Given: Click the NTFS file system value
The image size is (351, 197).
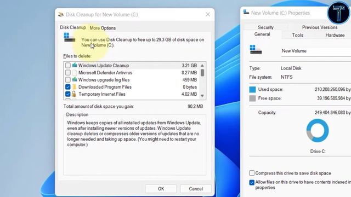Looking at the screenshot, I should (286, 77).
